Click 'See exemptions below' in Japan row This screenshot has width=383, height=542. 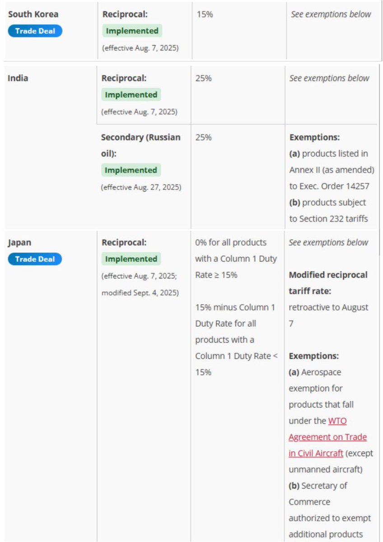pyautogui.click(x=329, y=242)
